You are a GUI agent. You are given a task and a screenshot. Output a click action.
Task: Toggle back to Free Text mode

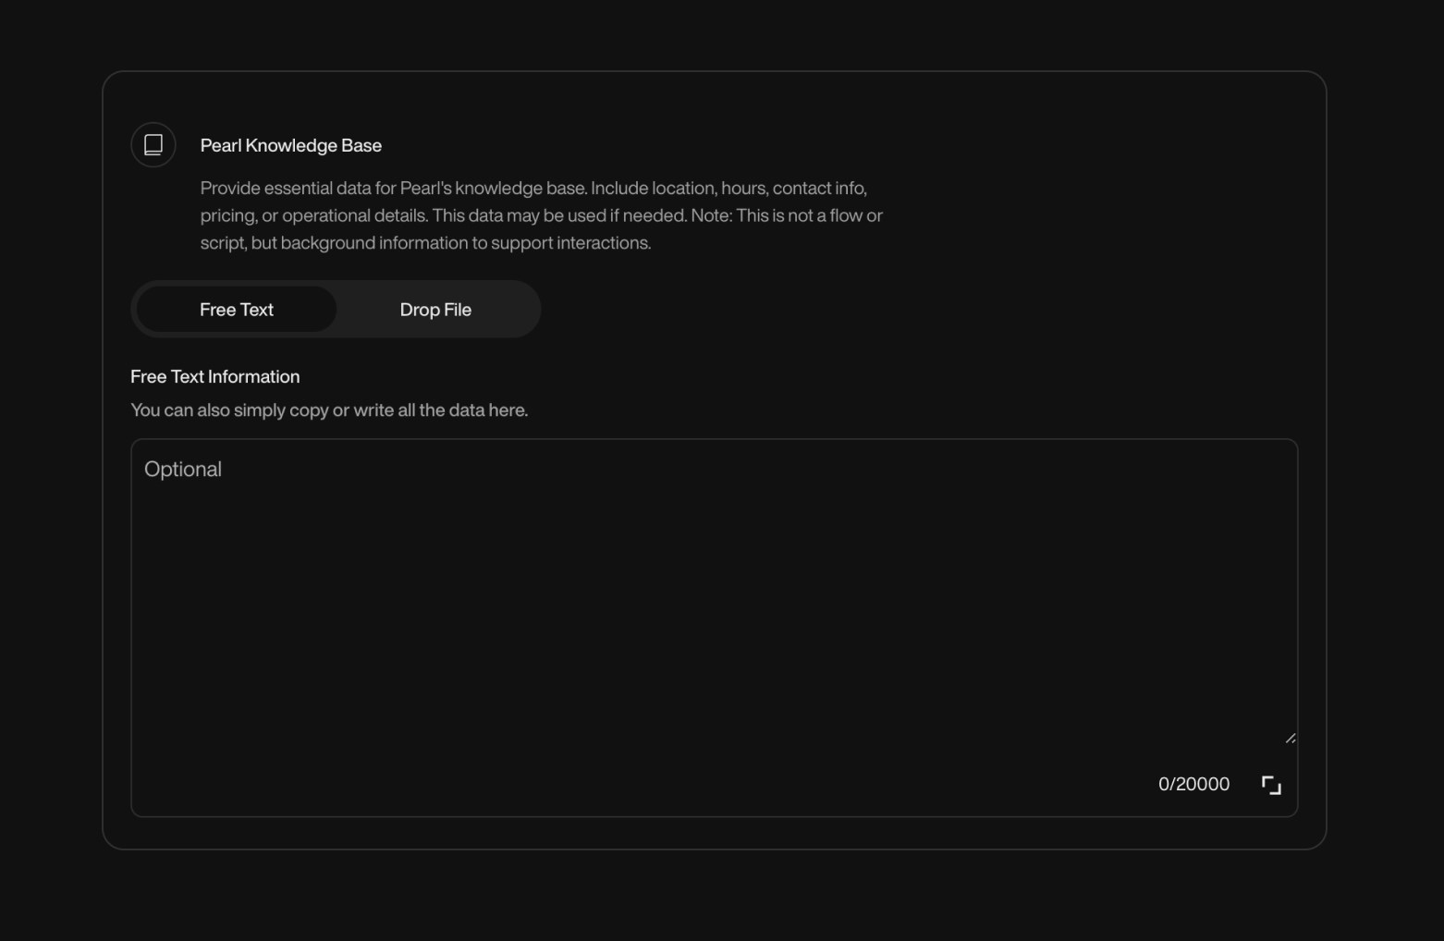[x=236, y=309]
